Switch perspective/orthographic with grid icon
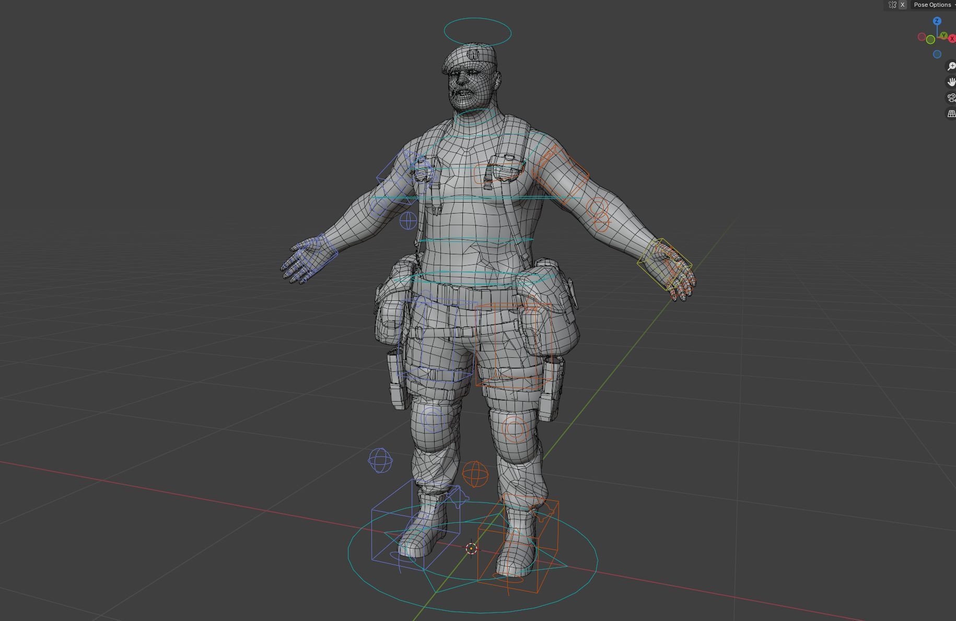 (x=951, y=113)
